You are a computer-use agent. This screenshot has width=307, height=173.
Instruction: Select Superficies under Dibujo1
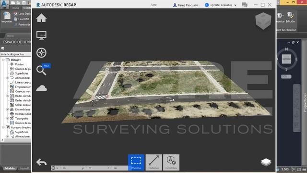click(x=22, y=74)
